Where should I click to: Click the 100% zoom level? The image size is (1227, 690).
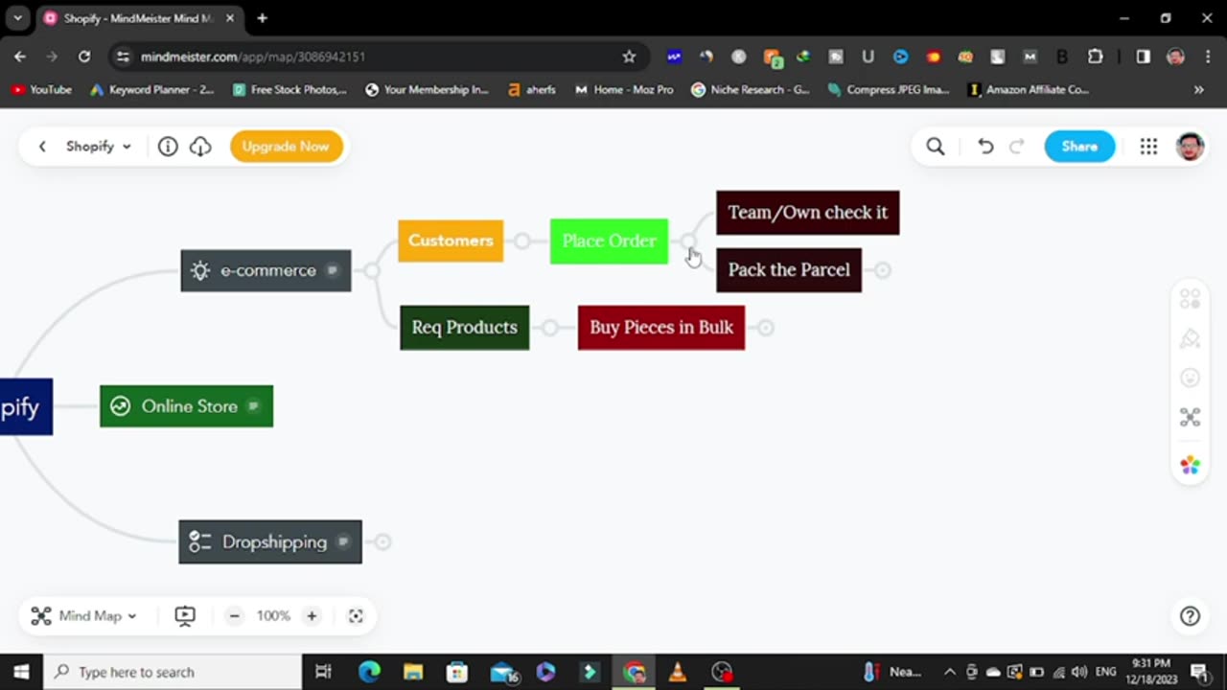273,616
